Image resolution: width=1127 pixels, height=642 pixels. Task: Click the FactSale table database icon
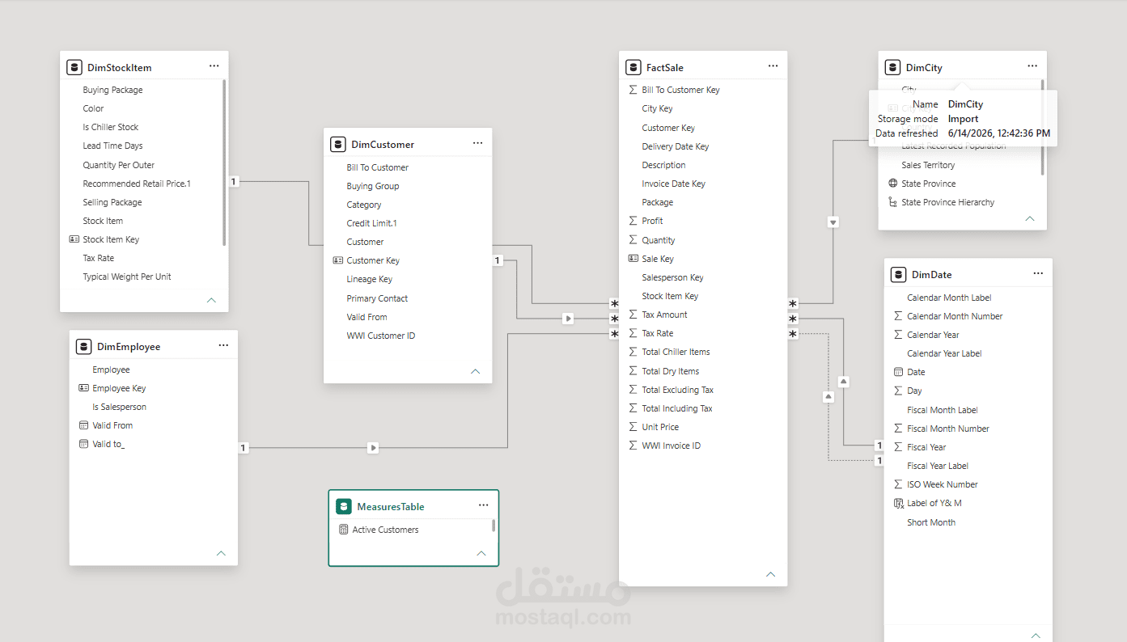tap(633, 67)
